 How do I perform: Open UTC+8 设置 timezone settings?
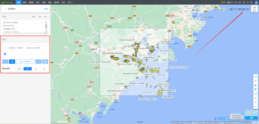(x=223, y=118)
